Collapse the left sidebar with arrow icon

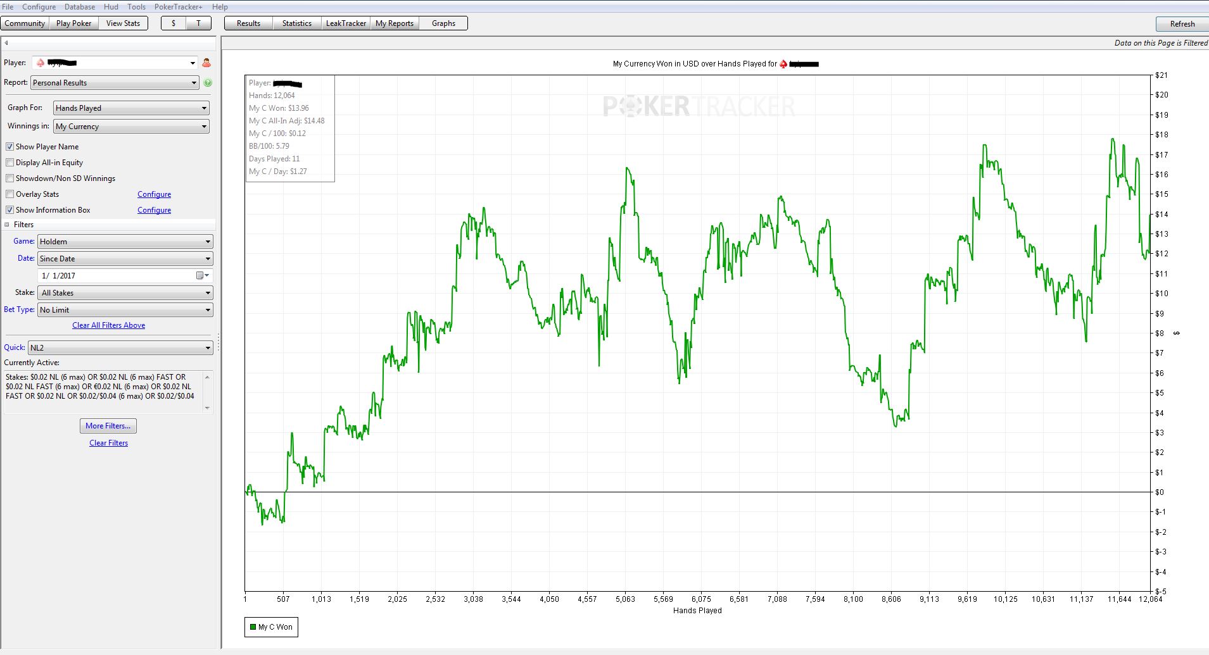point(6,43)
